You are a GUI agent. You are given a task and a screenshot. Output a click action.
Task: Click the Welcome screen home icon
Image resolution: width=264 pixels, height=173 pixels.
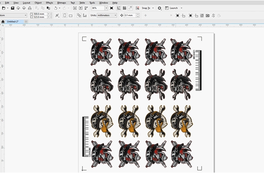coord(3,21)
